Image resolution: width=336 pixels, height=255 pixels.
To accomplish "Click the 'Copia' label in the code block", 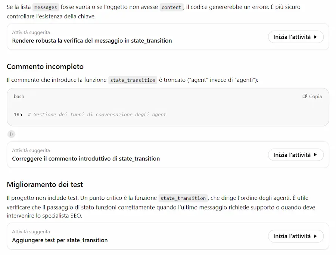I will [x=315, y=96].
